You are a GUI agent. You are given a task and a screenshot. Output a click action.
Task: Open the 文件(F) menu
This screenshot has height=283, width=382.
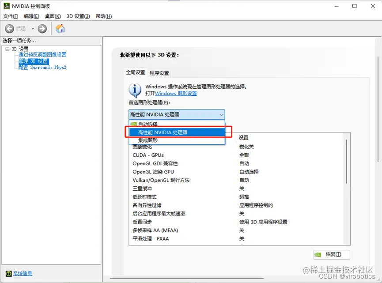(11, 16)
